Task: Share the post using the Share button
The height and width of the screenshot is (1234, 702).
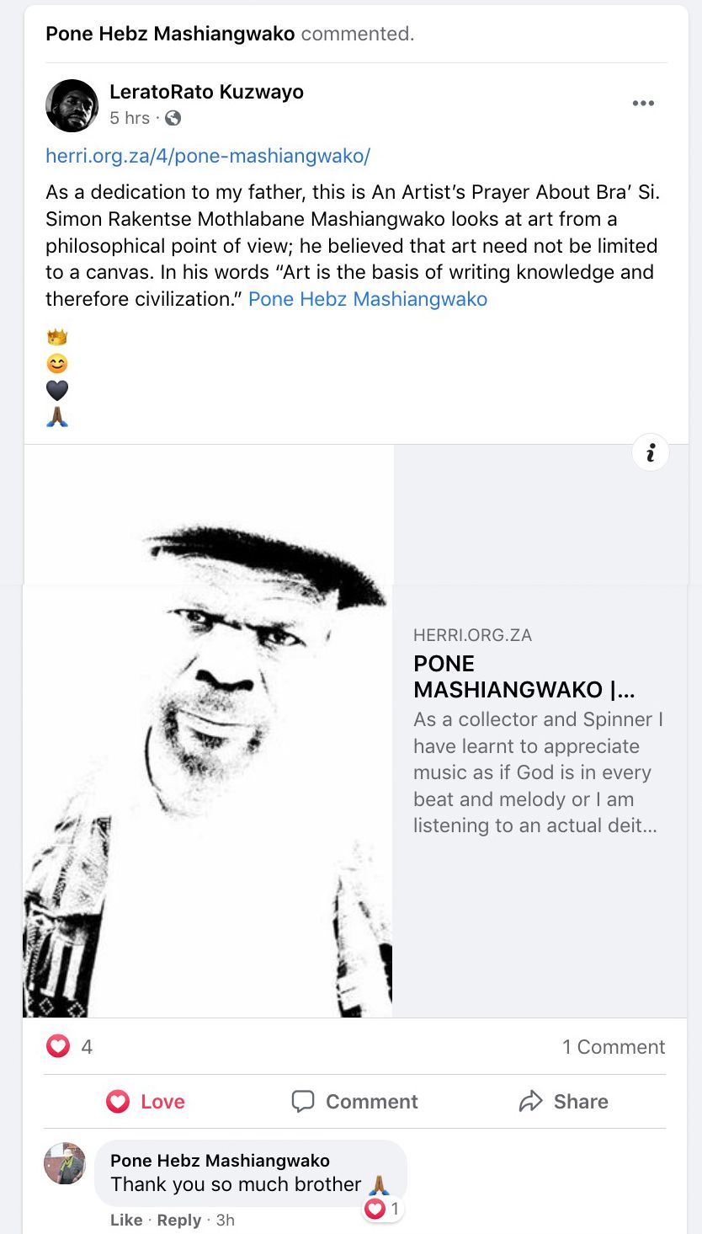Action: click(x=563, y=1101)
